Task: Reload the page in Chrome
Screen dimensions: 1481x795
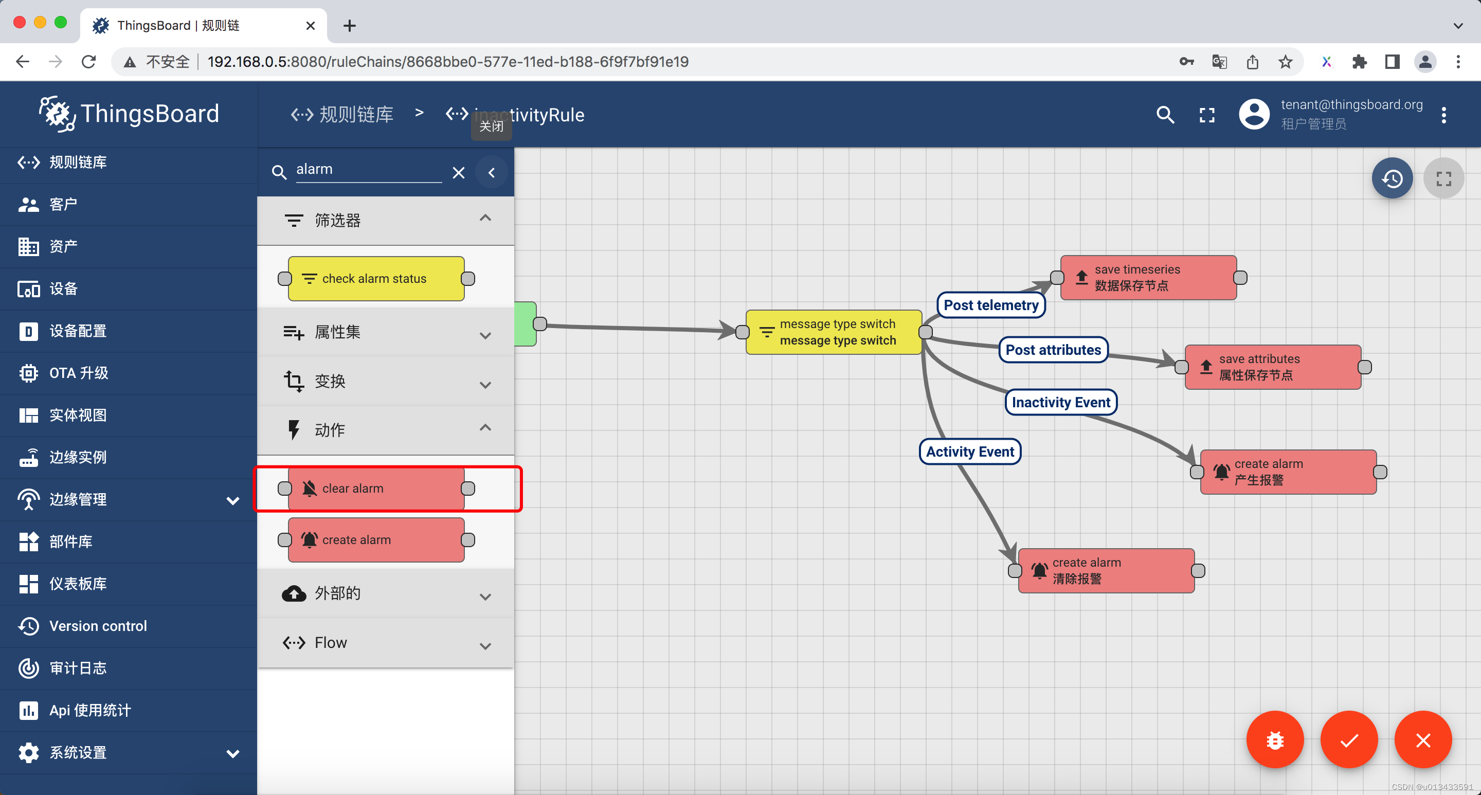Action: coord(88,62)
